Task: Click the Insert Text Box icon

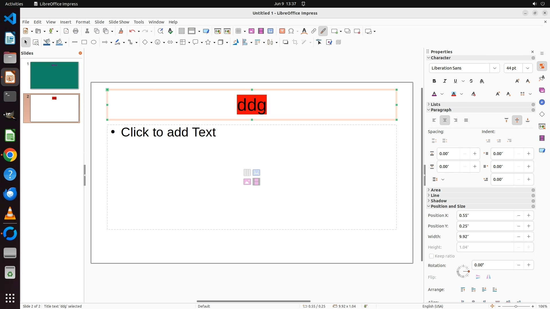Action: (x=282, y=31)
